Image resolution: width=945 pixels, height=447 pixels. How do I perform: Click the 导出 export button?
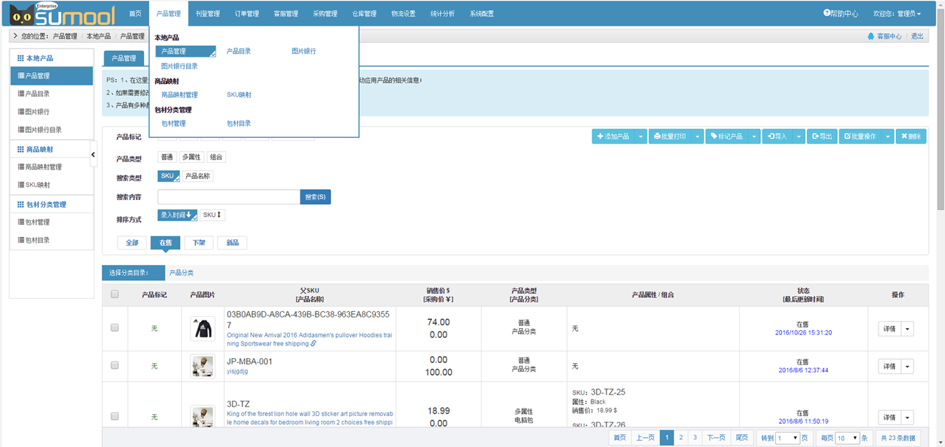tap(822, 136)
